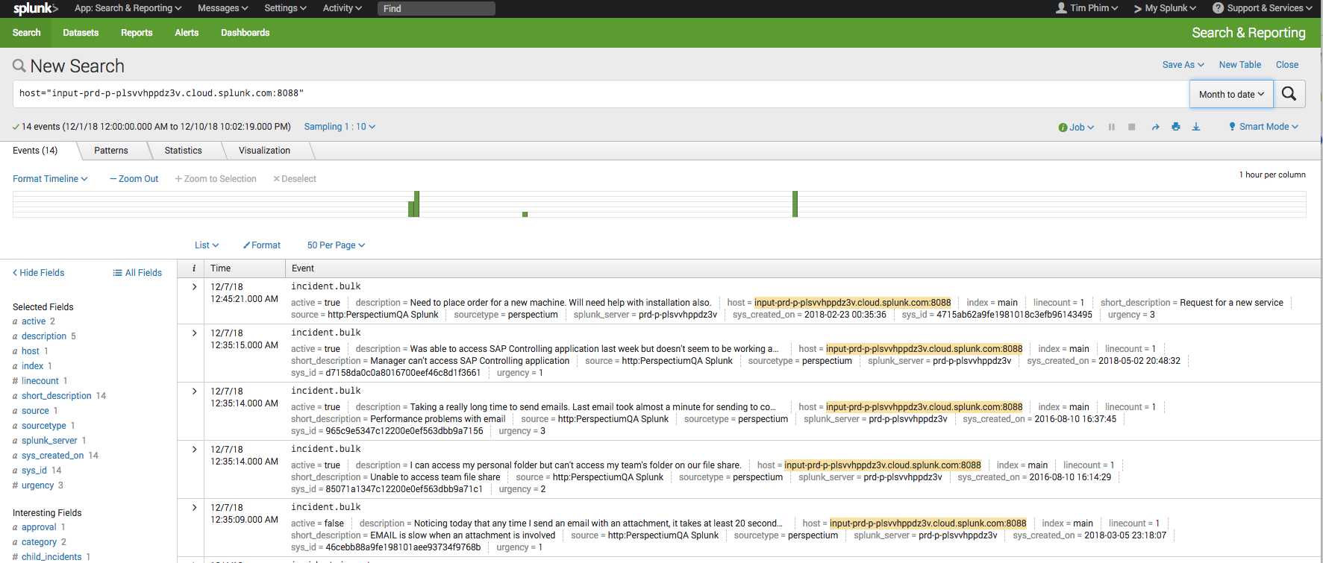Click Zoom Out on timeline
The height and width of the screenshot is (563, 1323).
(134, 179)
